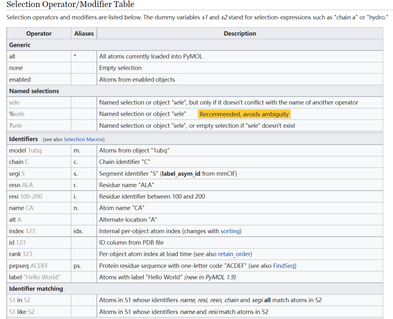Screen dimensions: 393x319
Task: Open the retain_order link
Action: (235, 254)
